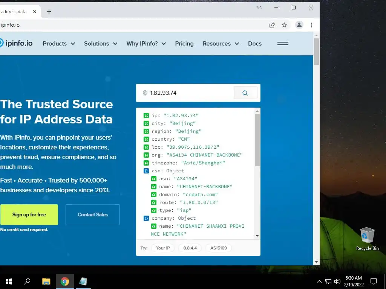Click the string icon beside route field
This screenshot has width=386, height=289.
[x=154, y=202]
